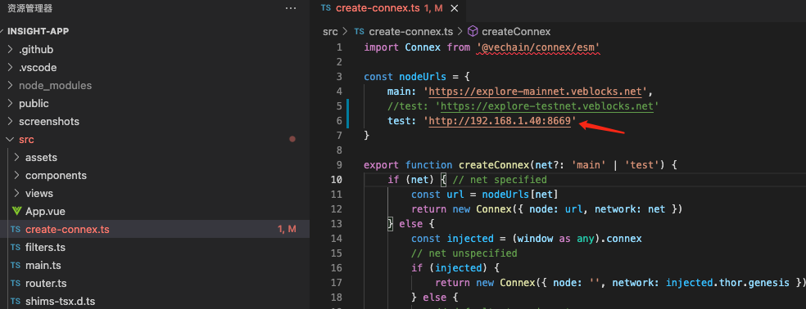This screenshot has height=309, width=806.
Task: Click the TS icon in the editor tab
Action: [326, 8]
